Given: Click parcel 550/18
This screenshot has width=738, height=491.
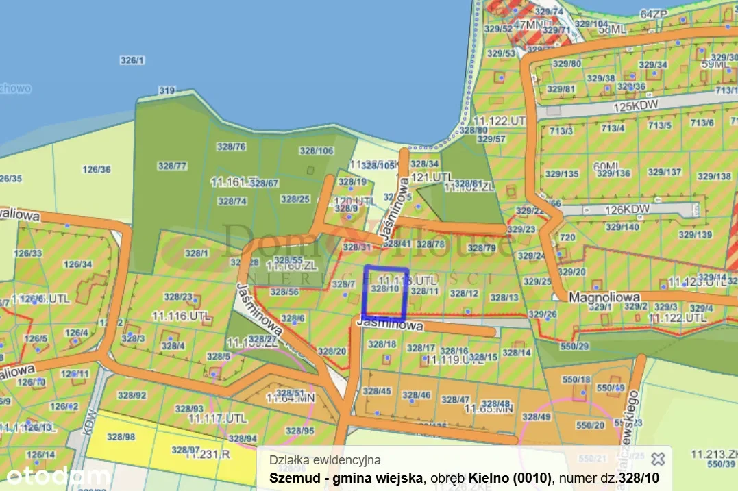Looking at the screenshot, I should [x=576, y=379].
